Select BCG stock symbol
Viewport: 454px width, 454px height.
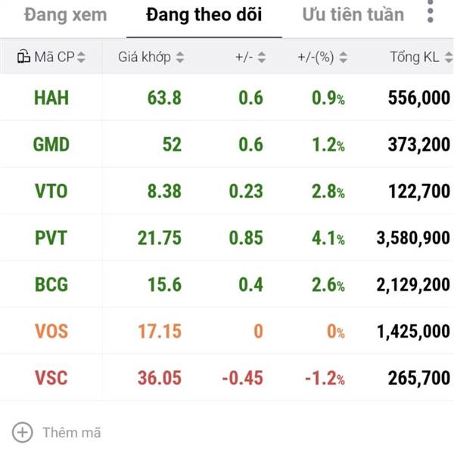click(x=51, y=285)
